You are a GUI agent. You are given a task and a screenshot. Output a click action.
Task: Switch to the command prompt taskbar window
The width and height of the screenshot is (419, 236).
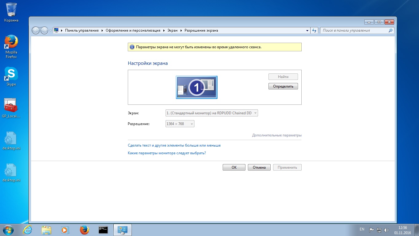pyautogui.click(x=103, y=230)
